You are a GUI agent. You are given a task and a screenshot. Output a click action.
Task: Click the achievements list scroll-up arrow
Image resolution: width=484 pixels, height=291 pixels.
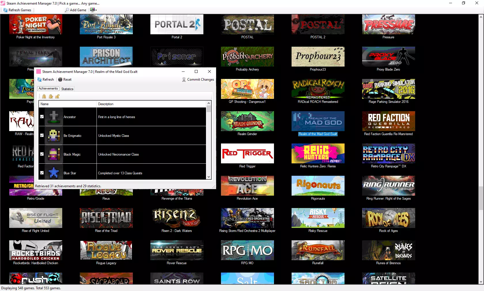point(209,103)
